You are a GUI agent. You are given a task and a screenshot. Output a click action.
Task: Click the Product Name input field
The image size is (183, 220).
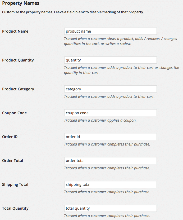110,31
